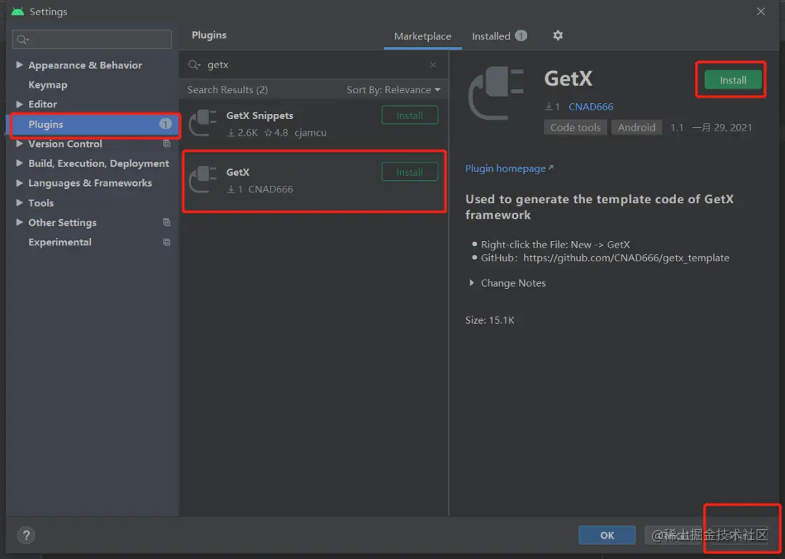Click the 4.8 star rating
The width and height of the screenshot is (785, 559).
(276, 133)
